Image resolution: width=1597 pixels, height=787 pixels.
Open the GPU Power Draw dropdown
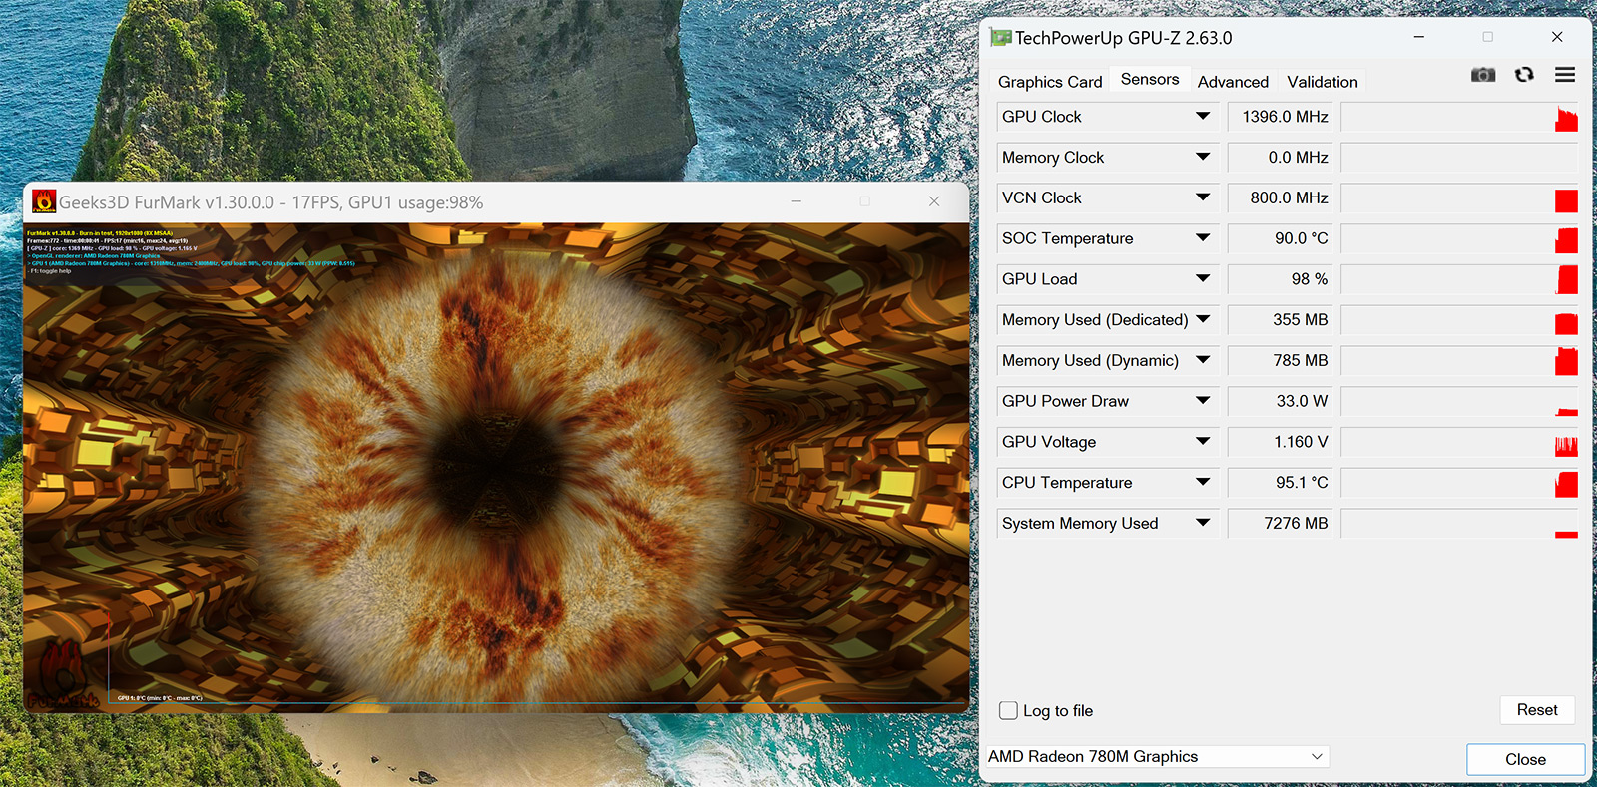(x=1203, y=401)
